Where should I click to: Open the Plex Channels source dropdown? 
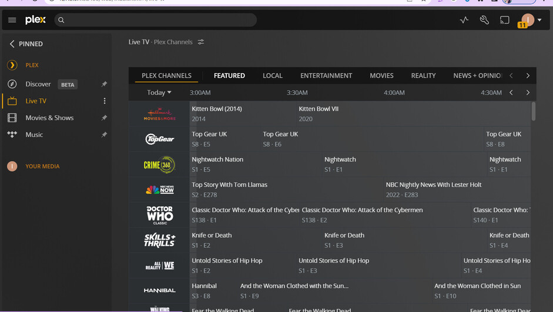point(173,42)
